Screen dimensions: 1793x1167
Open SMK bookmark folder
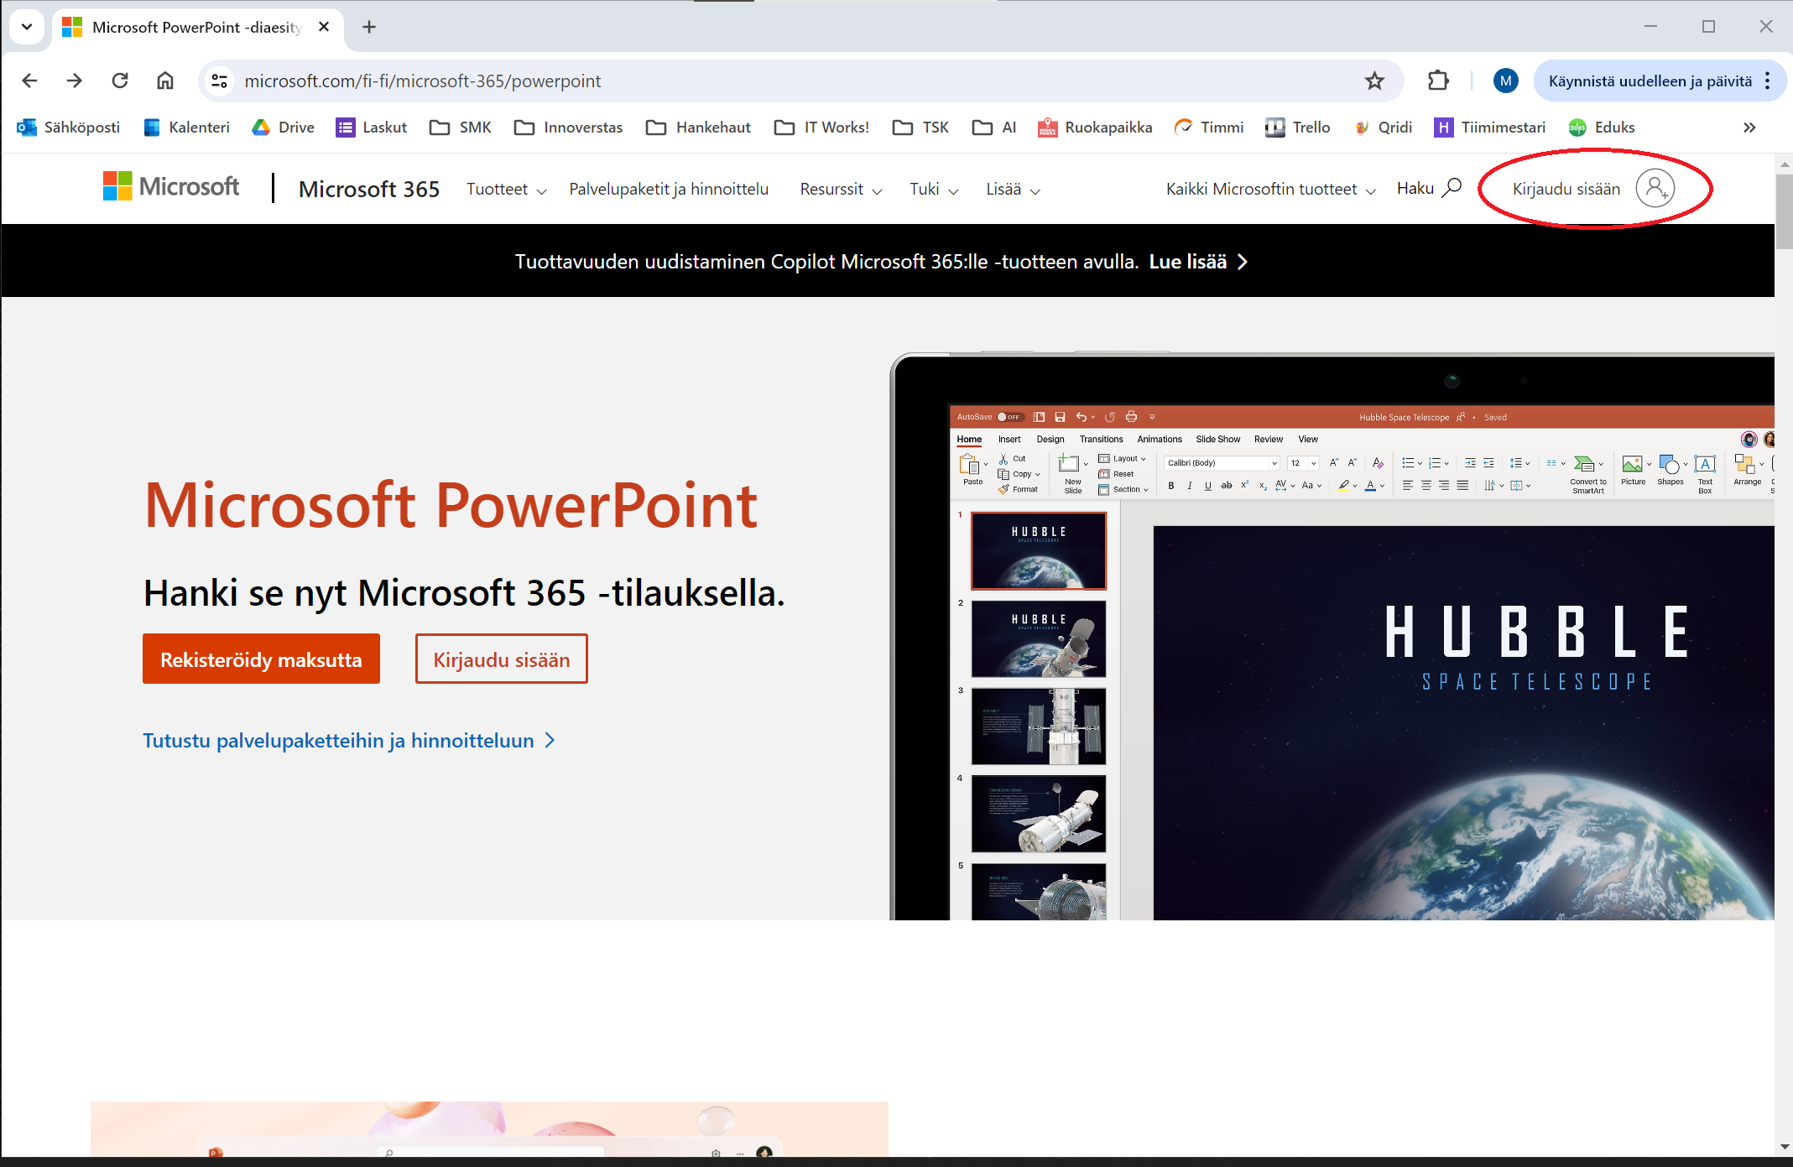pos(461,128)
